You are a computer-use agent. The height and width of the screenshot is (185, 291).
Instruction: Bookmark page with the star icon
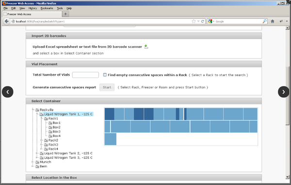coord(194,21)
